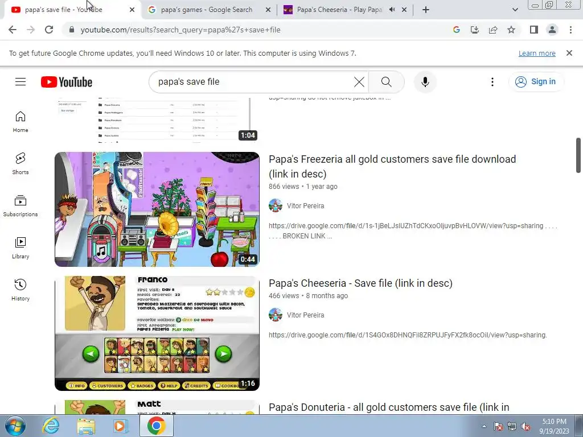Clear the search box with the X icon
This screenshot has height=437, width=583.
pyautogui.click(x=359, y=82)
